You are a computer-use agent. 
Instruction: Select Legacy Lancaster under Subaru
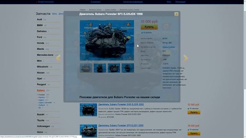pyautogui.click(x=45, y=102)
